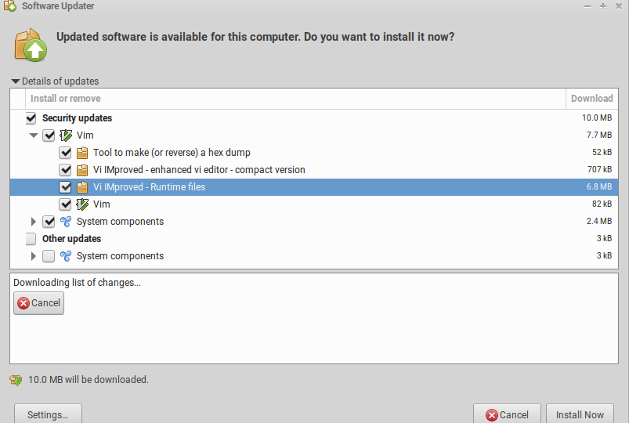Click the Other updates System components icon

click(x=66, y=256)
